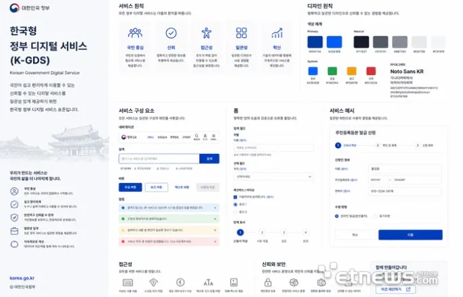Toggle the checked agreement checkbox in form section
This screenshot has height=297, width=463.
[x=236, y=197]
